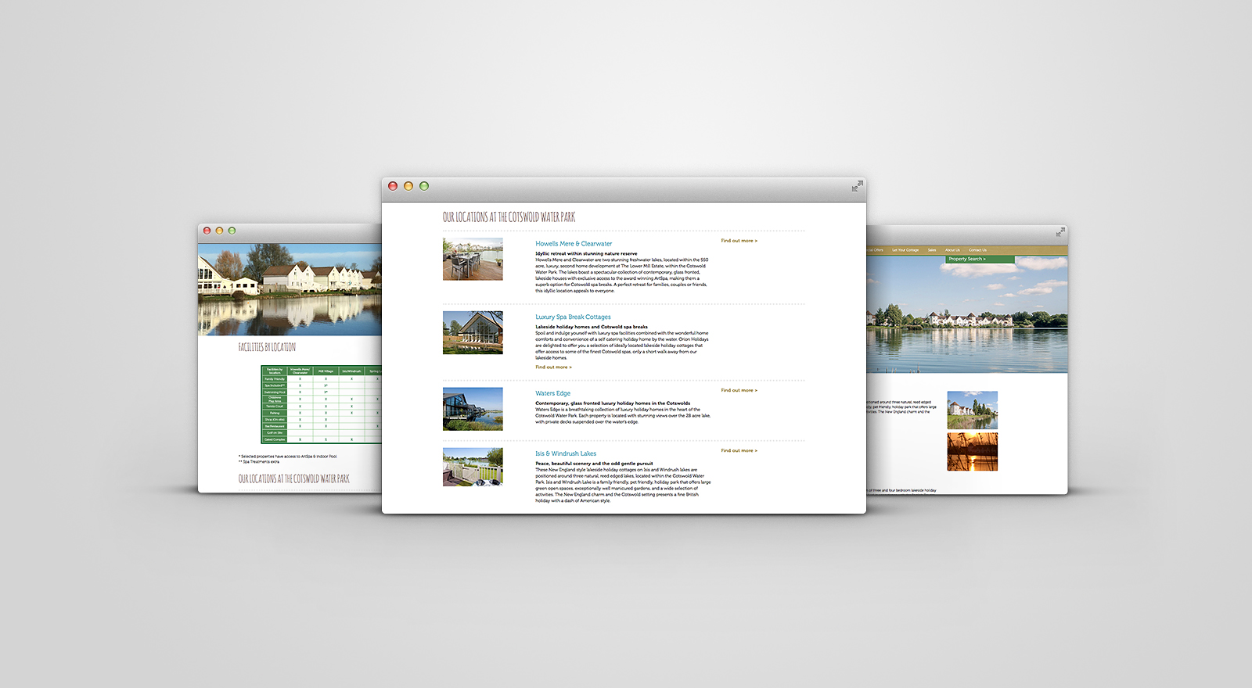This screenshot has width=1252, height=688.
Task: Click Find out more under Luxury Spa Break Cottages
Action: coord(553,367)
